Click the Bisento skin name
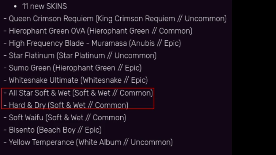Screen dimensions: 276x155 tap(21, 130)
